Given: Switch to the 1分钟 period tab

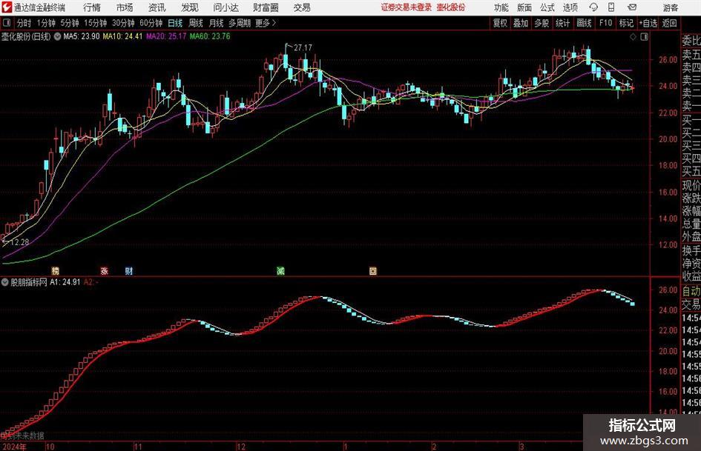Looking at the screenshot, I should point(46,23).
